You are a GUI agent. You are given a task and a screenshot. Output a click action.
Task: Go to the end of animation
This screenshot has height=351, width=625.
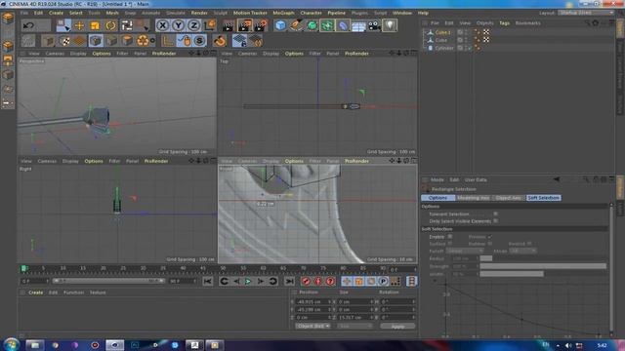(x=289, y=282)
